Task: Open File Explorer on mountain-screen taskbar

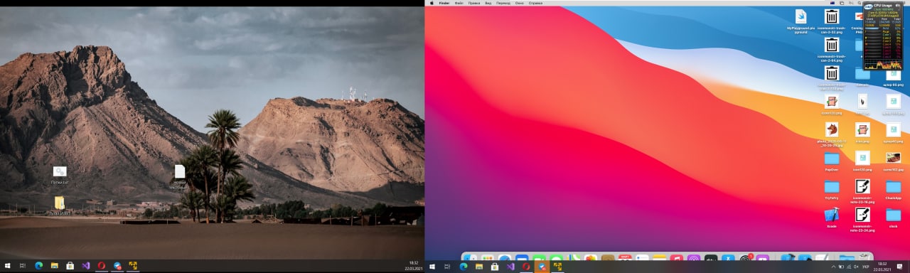Action: tap(54, 266)
